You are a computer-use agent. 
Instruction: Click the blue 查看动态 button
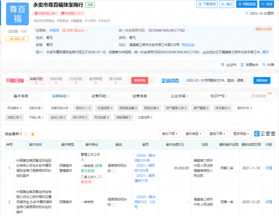coord(262,81)
